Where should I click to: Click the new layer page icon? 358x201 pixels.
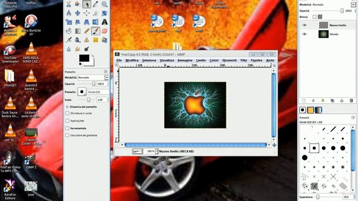(x=304, y=100)
